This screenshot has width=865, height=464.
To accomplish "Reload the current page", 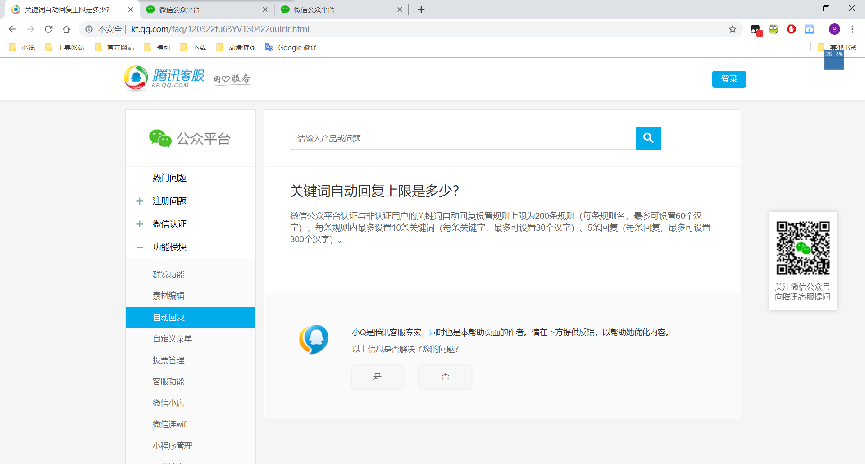I will coord(48,29).
